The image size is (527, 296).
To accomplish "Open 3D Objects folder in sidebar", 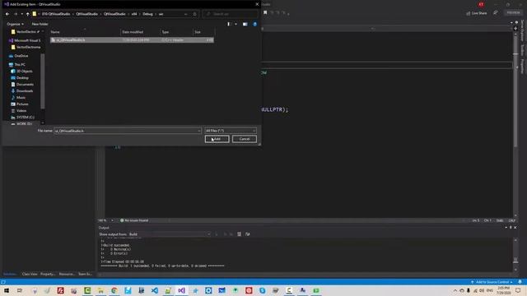I will pyautogui.click(x=22, y=72).
